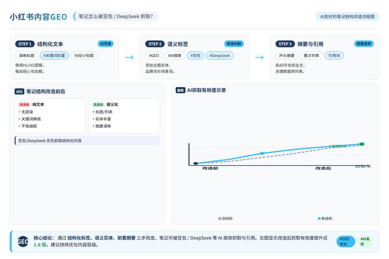Click the 小红书内容GEO title

pyautogui.click(x=38, y=17)
